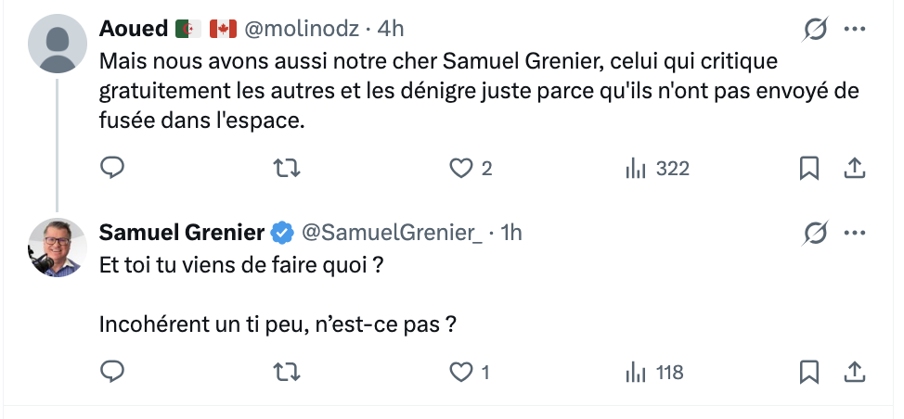
Task: Share Samuel Grenier's reply
Action: pyautogui.click(x=855, y=373)
